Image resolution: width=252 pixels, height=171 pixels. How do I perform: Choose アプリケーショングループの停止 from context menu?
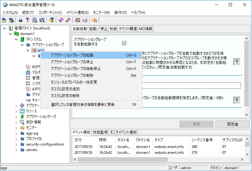[x=91, y=62]
